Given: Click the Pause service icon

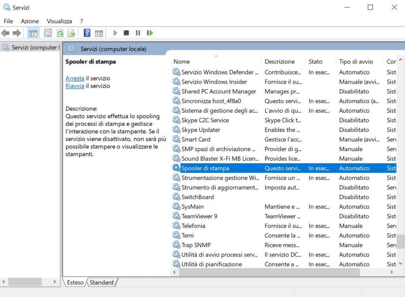Looking at the screenshot, I should coord(138,33).
